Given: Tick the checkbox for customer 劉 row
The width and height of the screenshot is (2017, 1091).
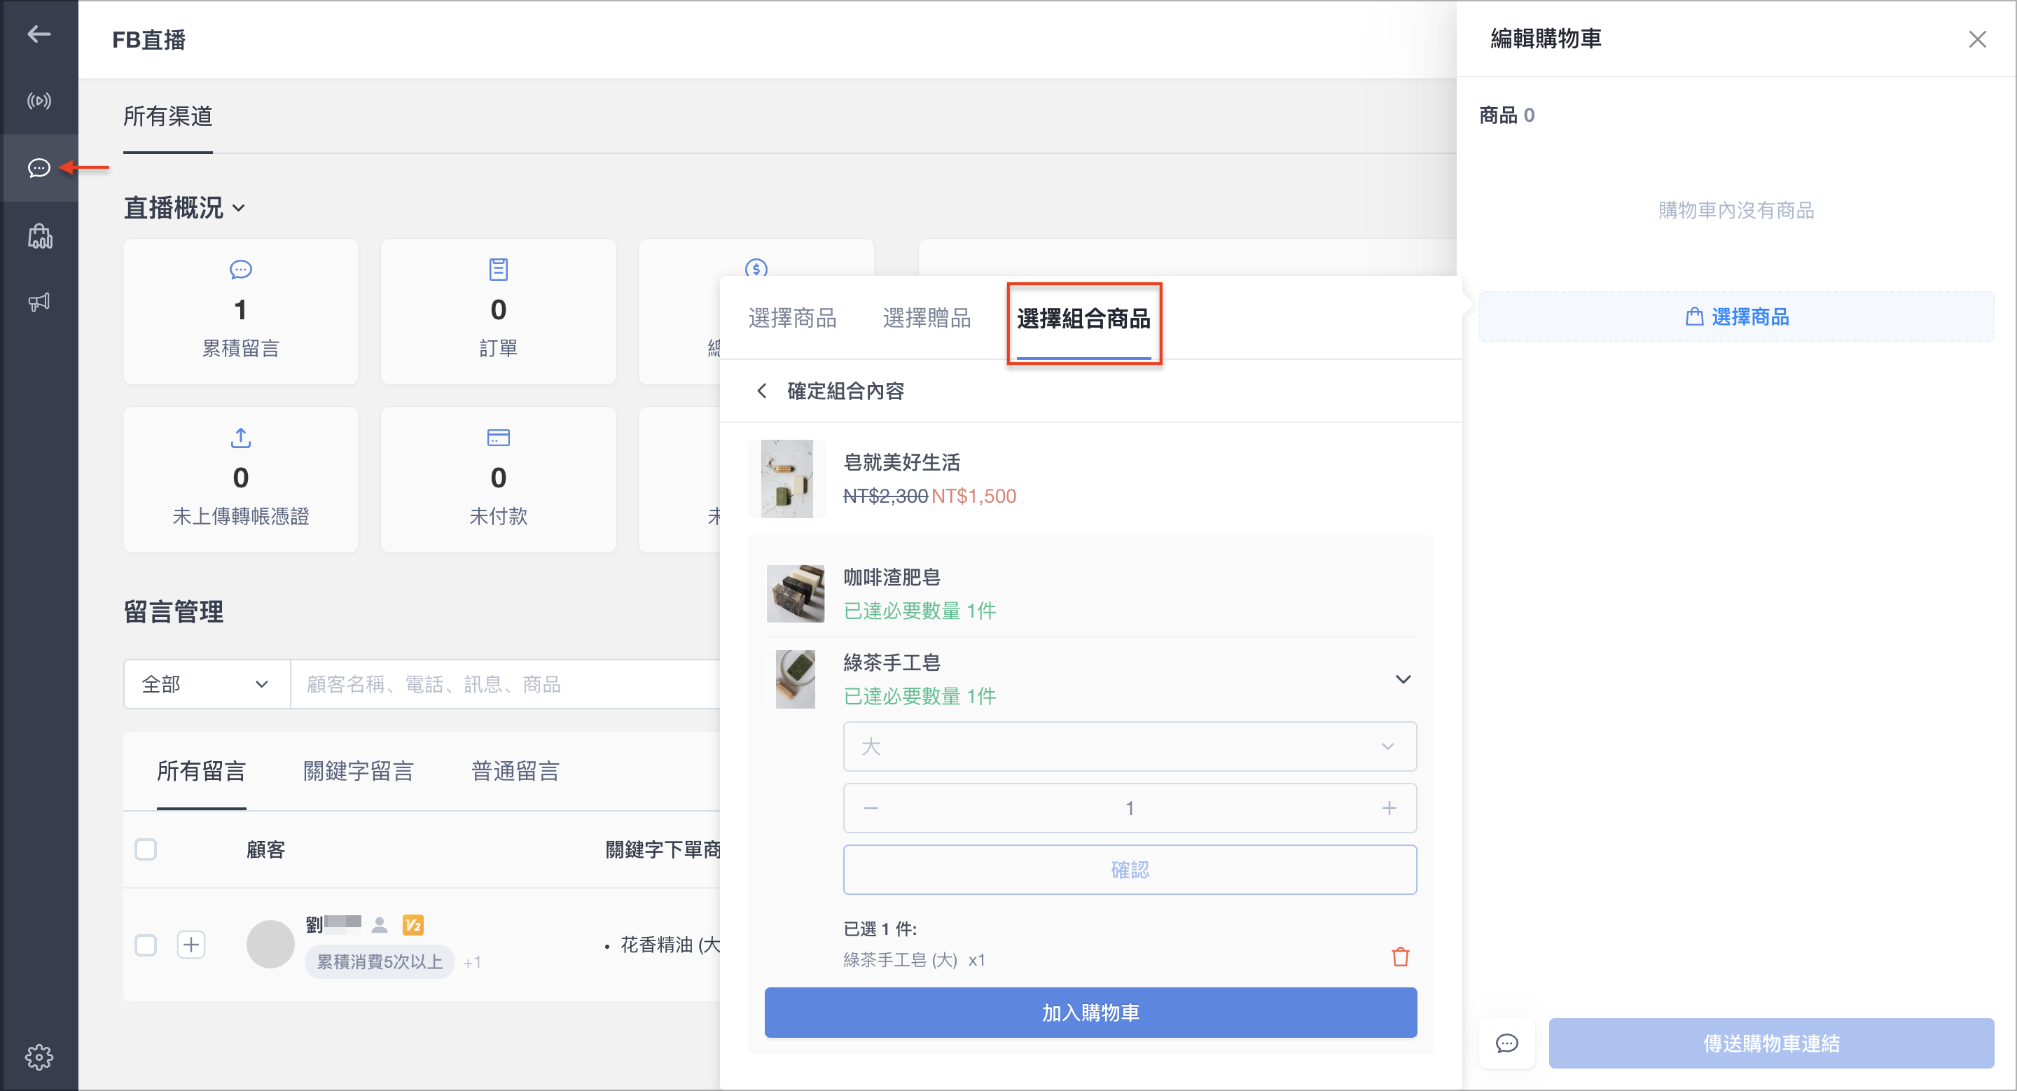Looking at the screenshot, I should (x=146, y=945).
